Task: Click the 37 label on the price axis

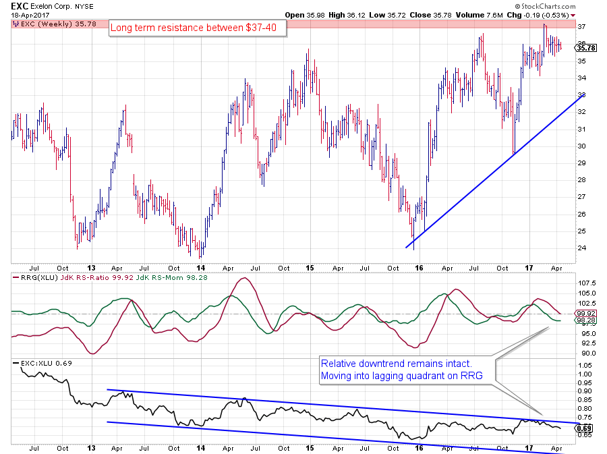Action: coord(581,27)
